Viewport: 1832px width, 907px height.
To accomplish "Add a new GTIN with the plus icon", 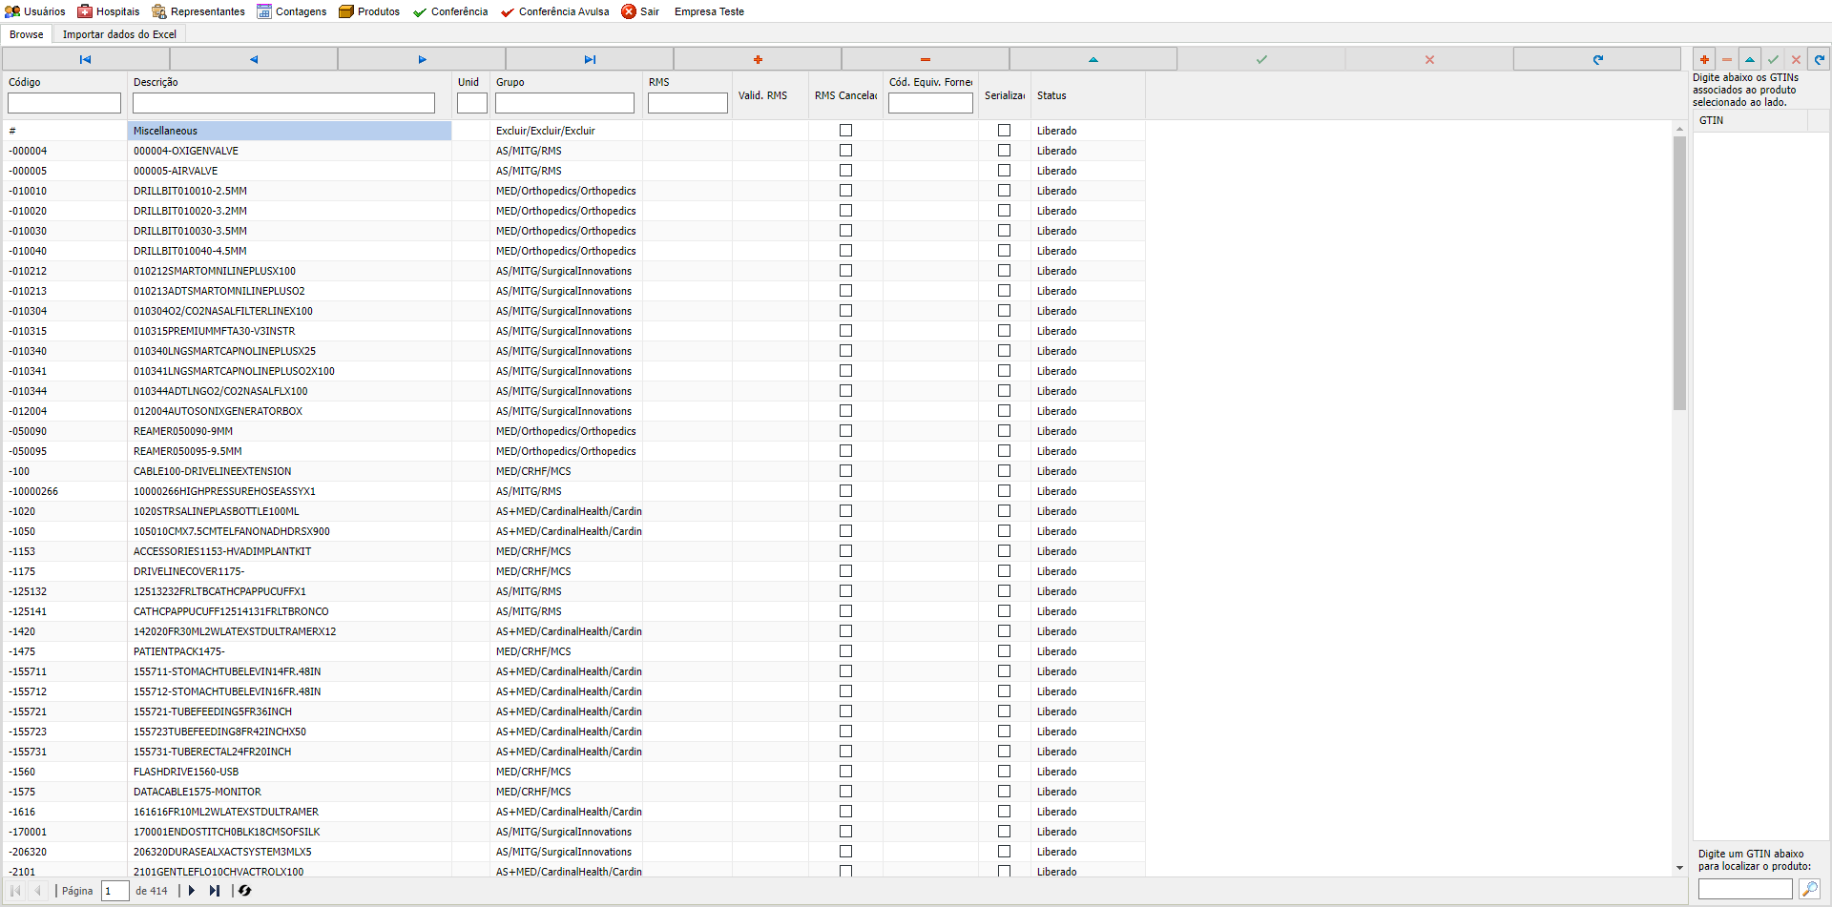I will [1704, 59].
